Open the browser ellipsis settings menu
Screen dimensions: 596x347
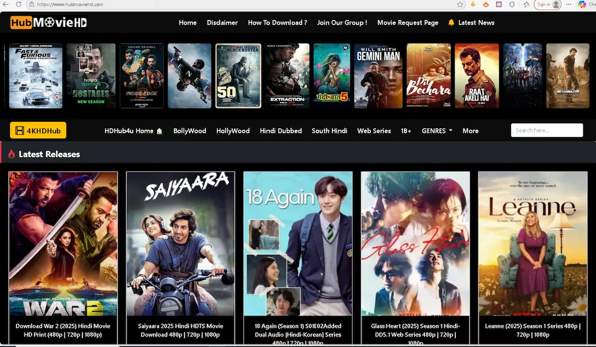pyautogui.click(x=568, y=5)
